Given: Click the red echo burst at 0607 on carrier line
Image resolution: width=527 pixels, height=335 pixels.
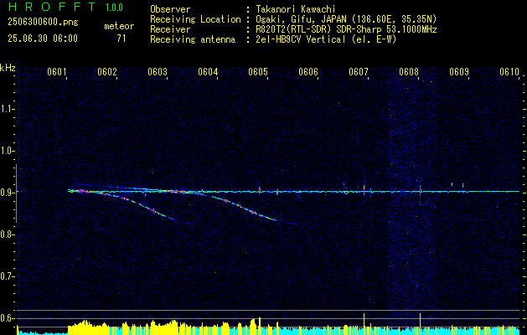Looking at the screenshot, I should click(364, 191).
